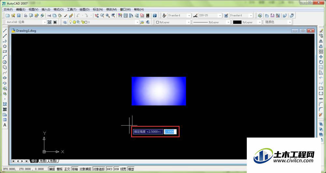Open the QuickCalc calculator icon
Image resolution: width=326 pixels, height=173 pixels.
pos(148,16)
